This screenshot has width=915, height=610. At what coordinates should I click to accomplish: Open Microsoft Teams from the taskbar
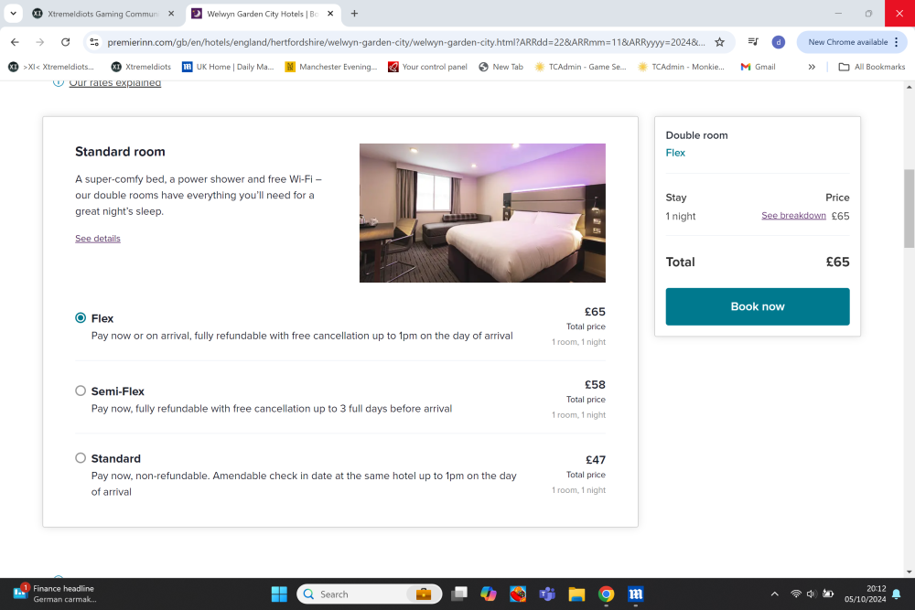click(547, 594)
